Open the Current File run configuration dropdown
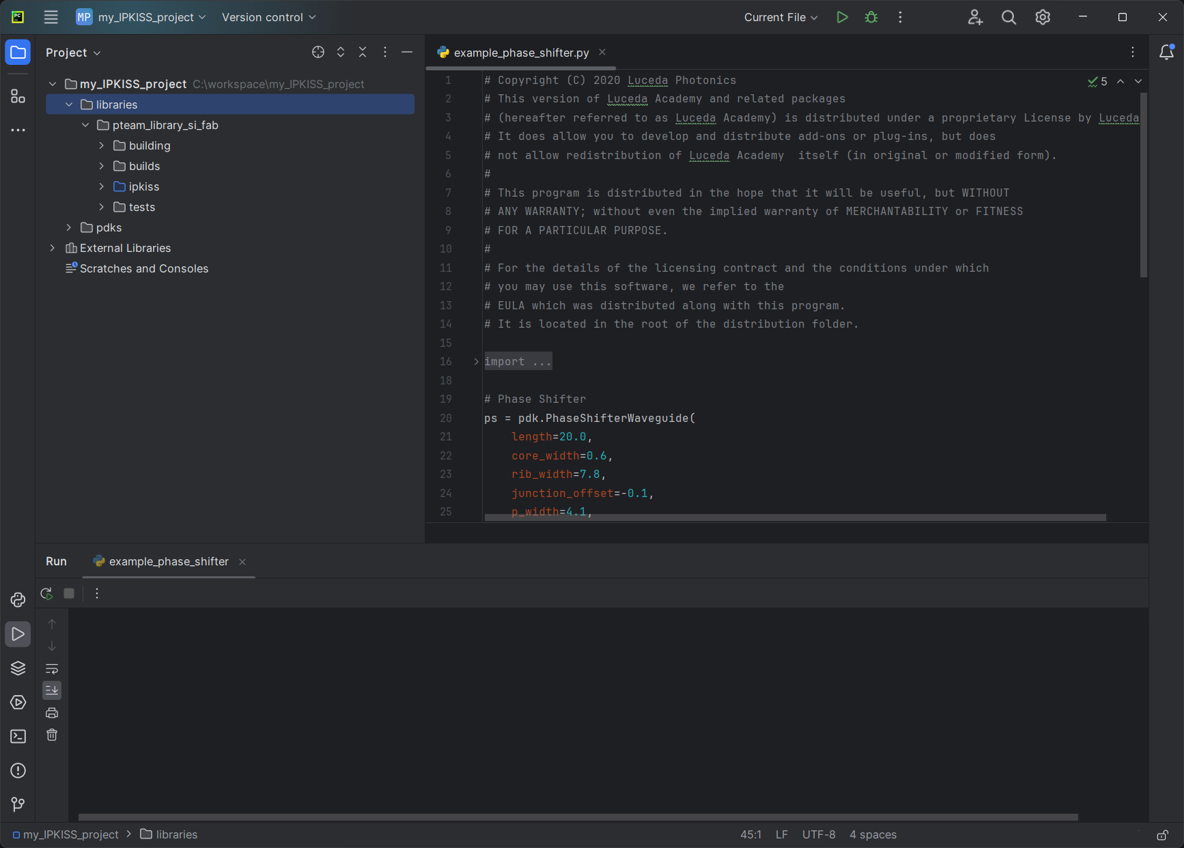1184x848 pixels. pos(780,17)
